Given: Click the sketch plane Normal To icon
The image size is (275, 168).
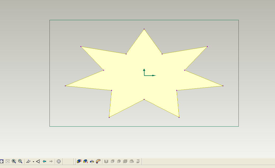Looking at the screenshot, I should [28, 161].
